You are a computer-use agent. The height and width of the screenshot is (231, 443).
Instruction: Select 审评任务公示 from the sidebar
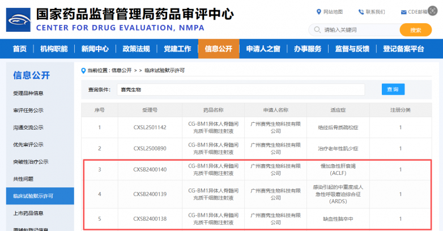[x=28, y=110]
